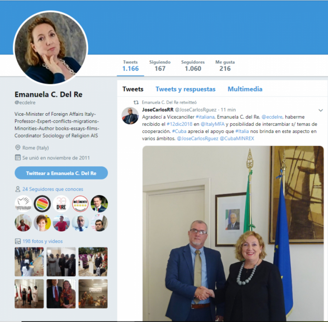The height and width of the screenshot is (322, 328).
Task: Click the Rome location pin icon
Action: 18,147
